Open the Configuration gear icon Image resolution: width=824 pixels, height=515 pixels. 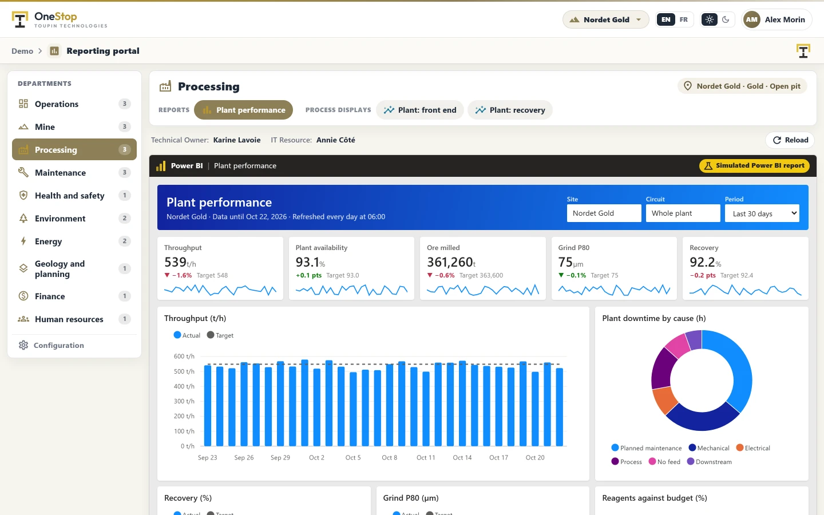[23, 345]
